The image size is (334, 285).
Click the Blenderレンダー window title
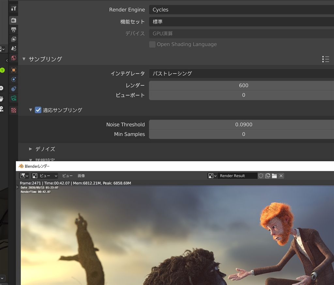(x=37, y=166)
